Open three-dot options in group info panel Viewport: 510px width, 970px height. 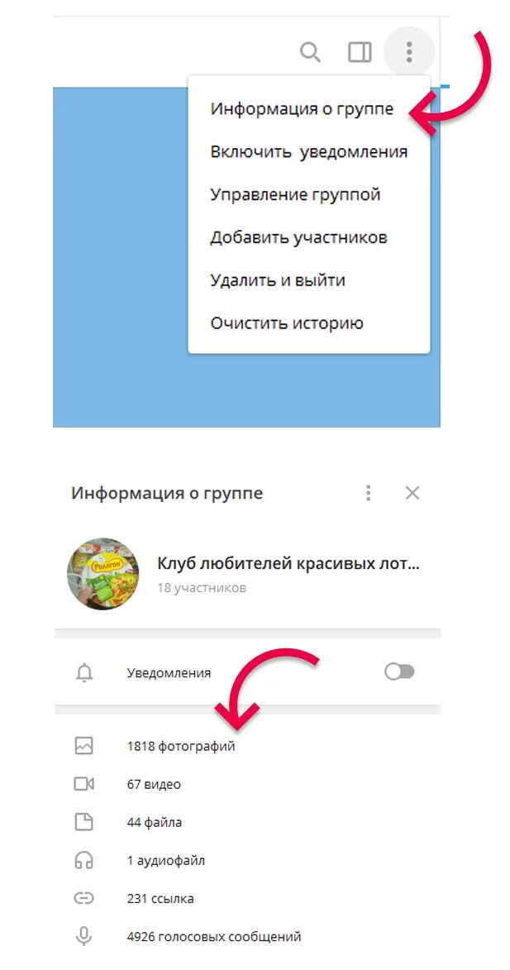point(369,493)
